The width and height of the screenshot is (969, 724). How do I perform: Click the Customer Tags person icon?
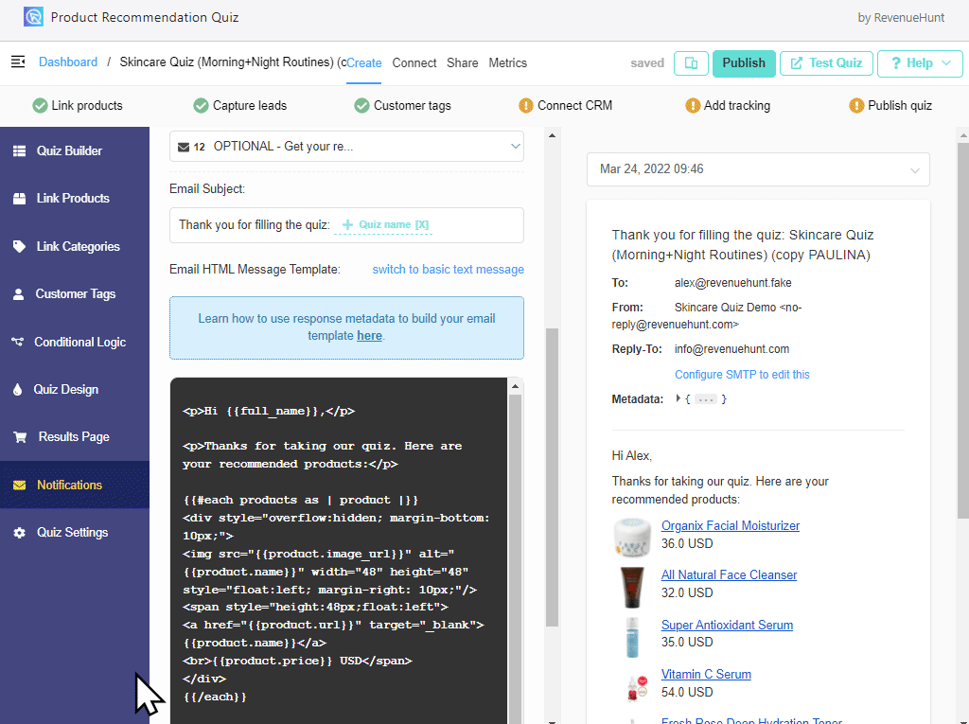tap(19, 294)
